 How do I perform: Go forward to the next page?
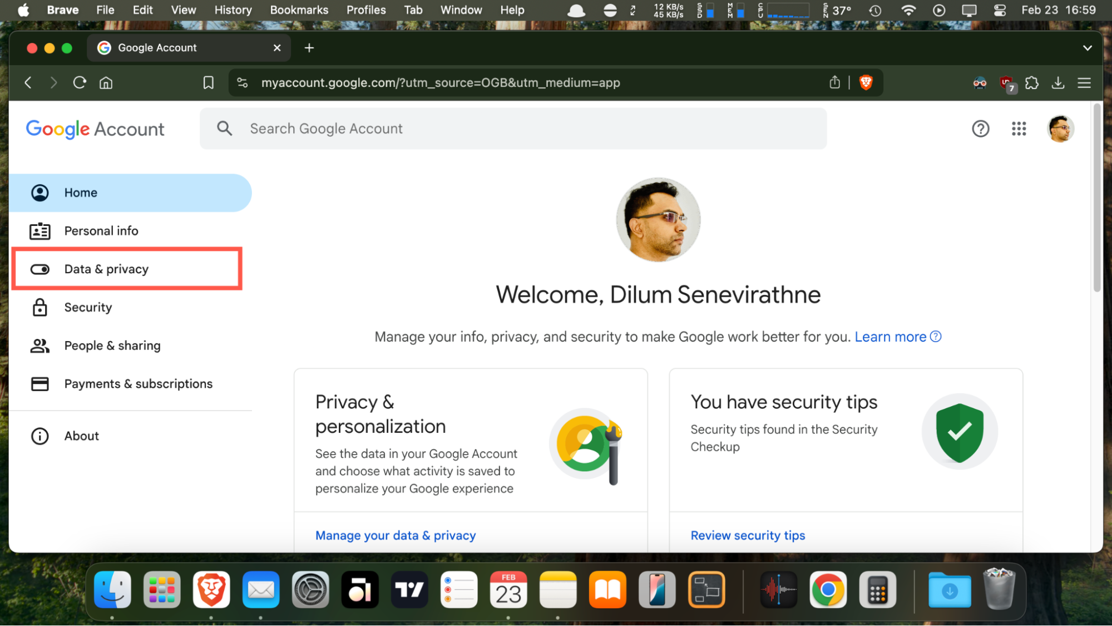click(53, 83)
